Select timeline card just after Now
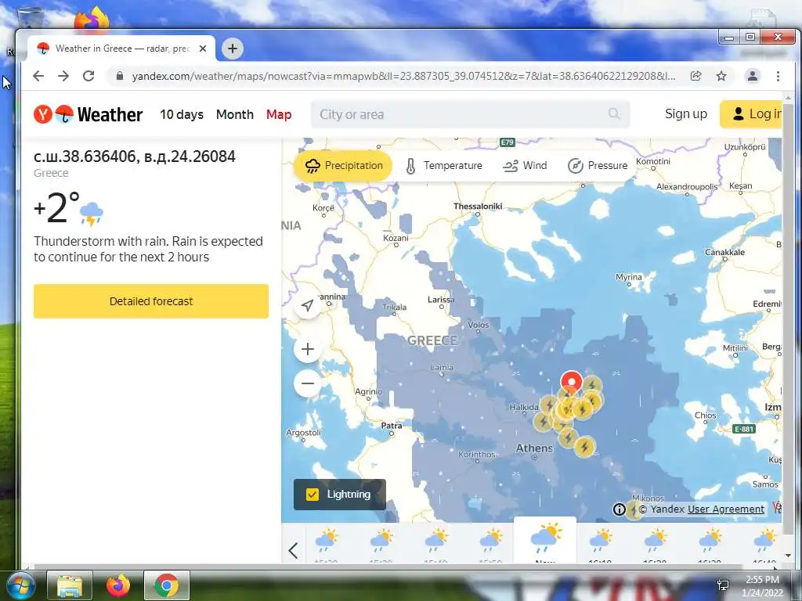 coord(600,543)
